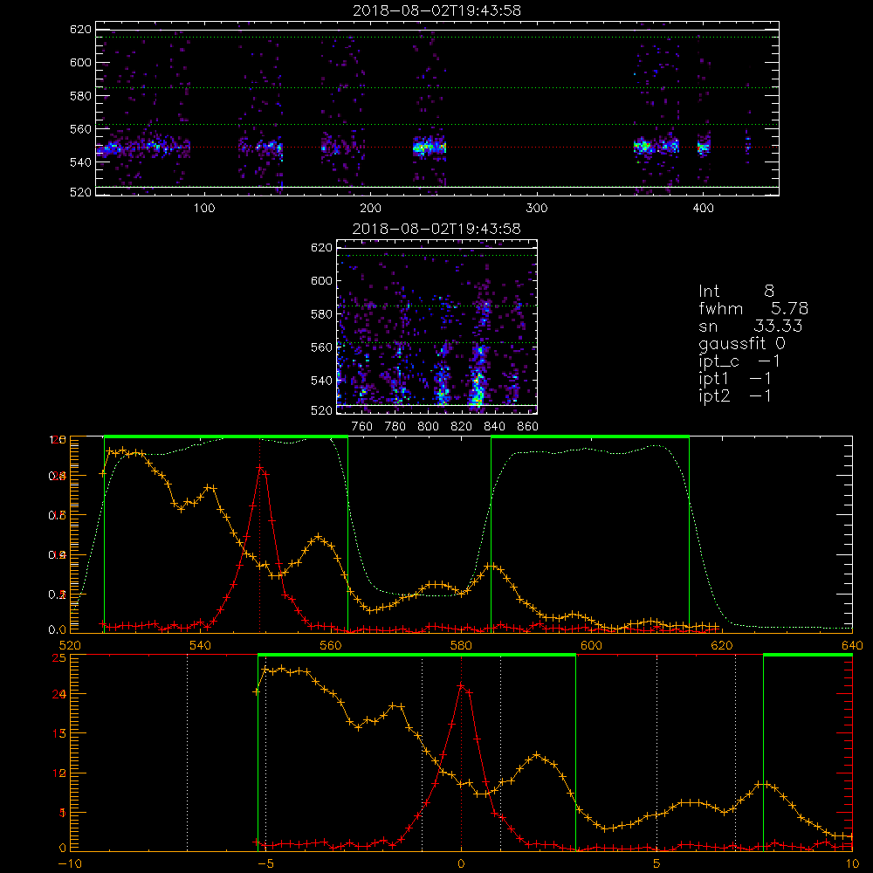Click x-axis label 840 on middle plot
This screenshot has width=873, height=873.
[x=494, y=427]
